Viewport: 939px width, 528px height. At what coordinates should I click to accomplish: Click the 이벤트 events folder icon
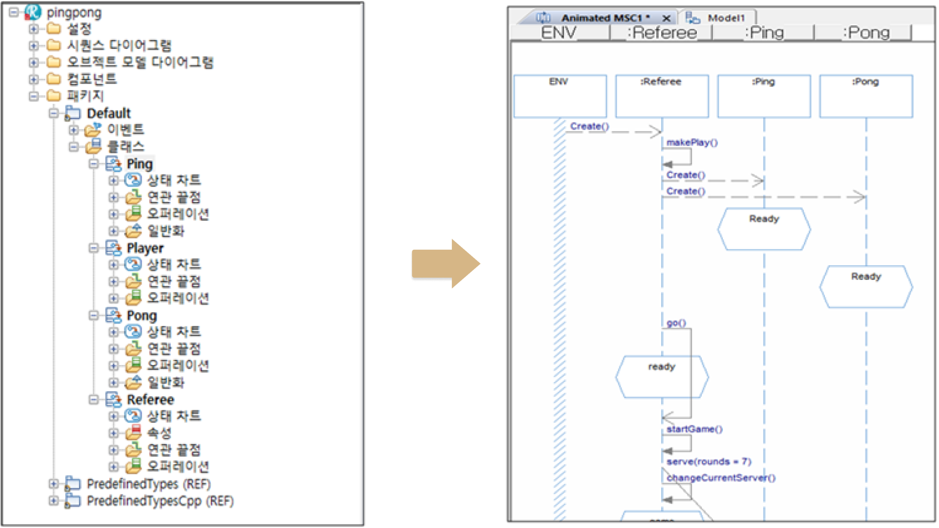(93, 130)
